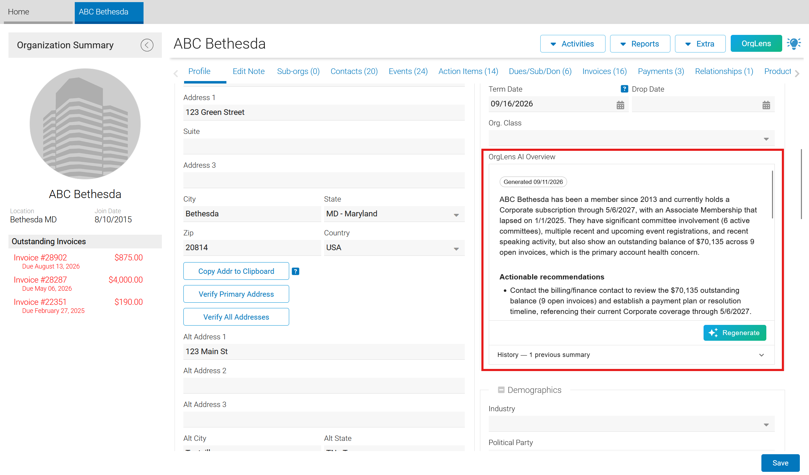Image resolution: width=809 pixels, height=475 pixels.
Task: Open the Dues/Sub/Don (6) tab
Action: (x=540, y=71)
